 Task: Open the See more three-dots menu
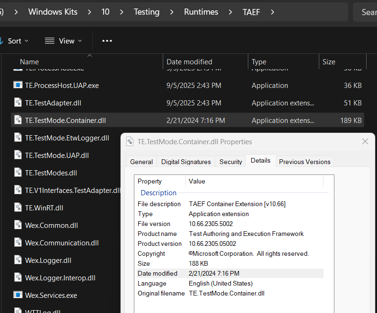(107, 41)
